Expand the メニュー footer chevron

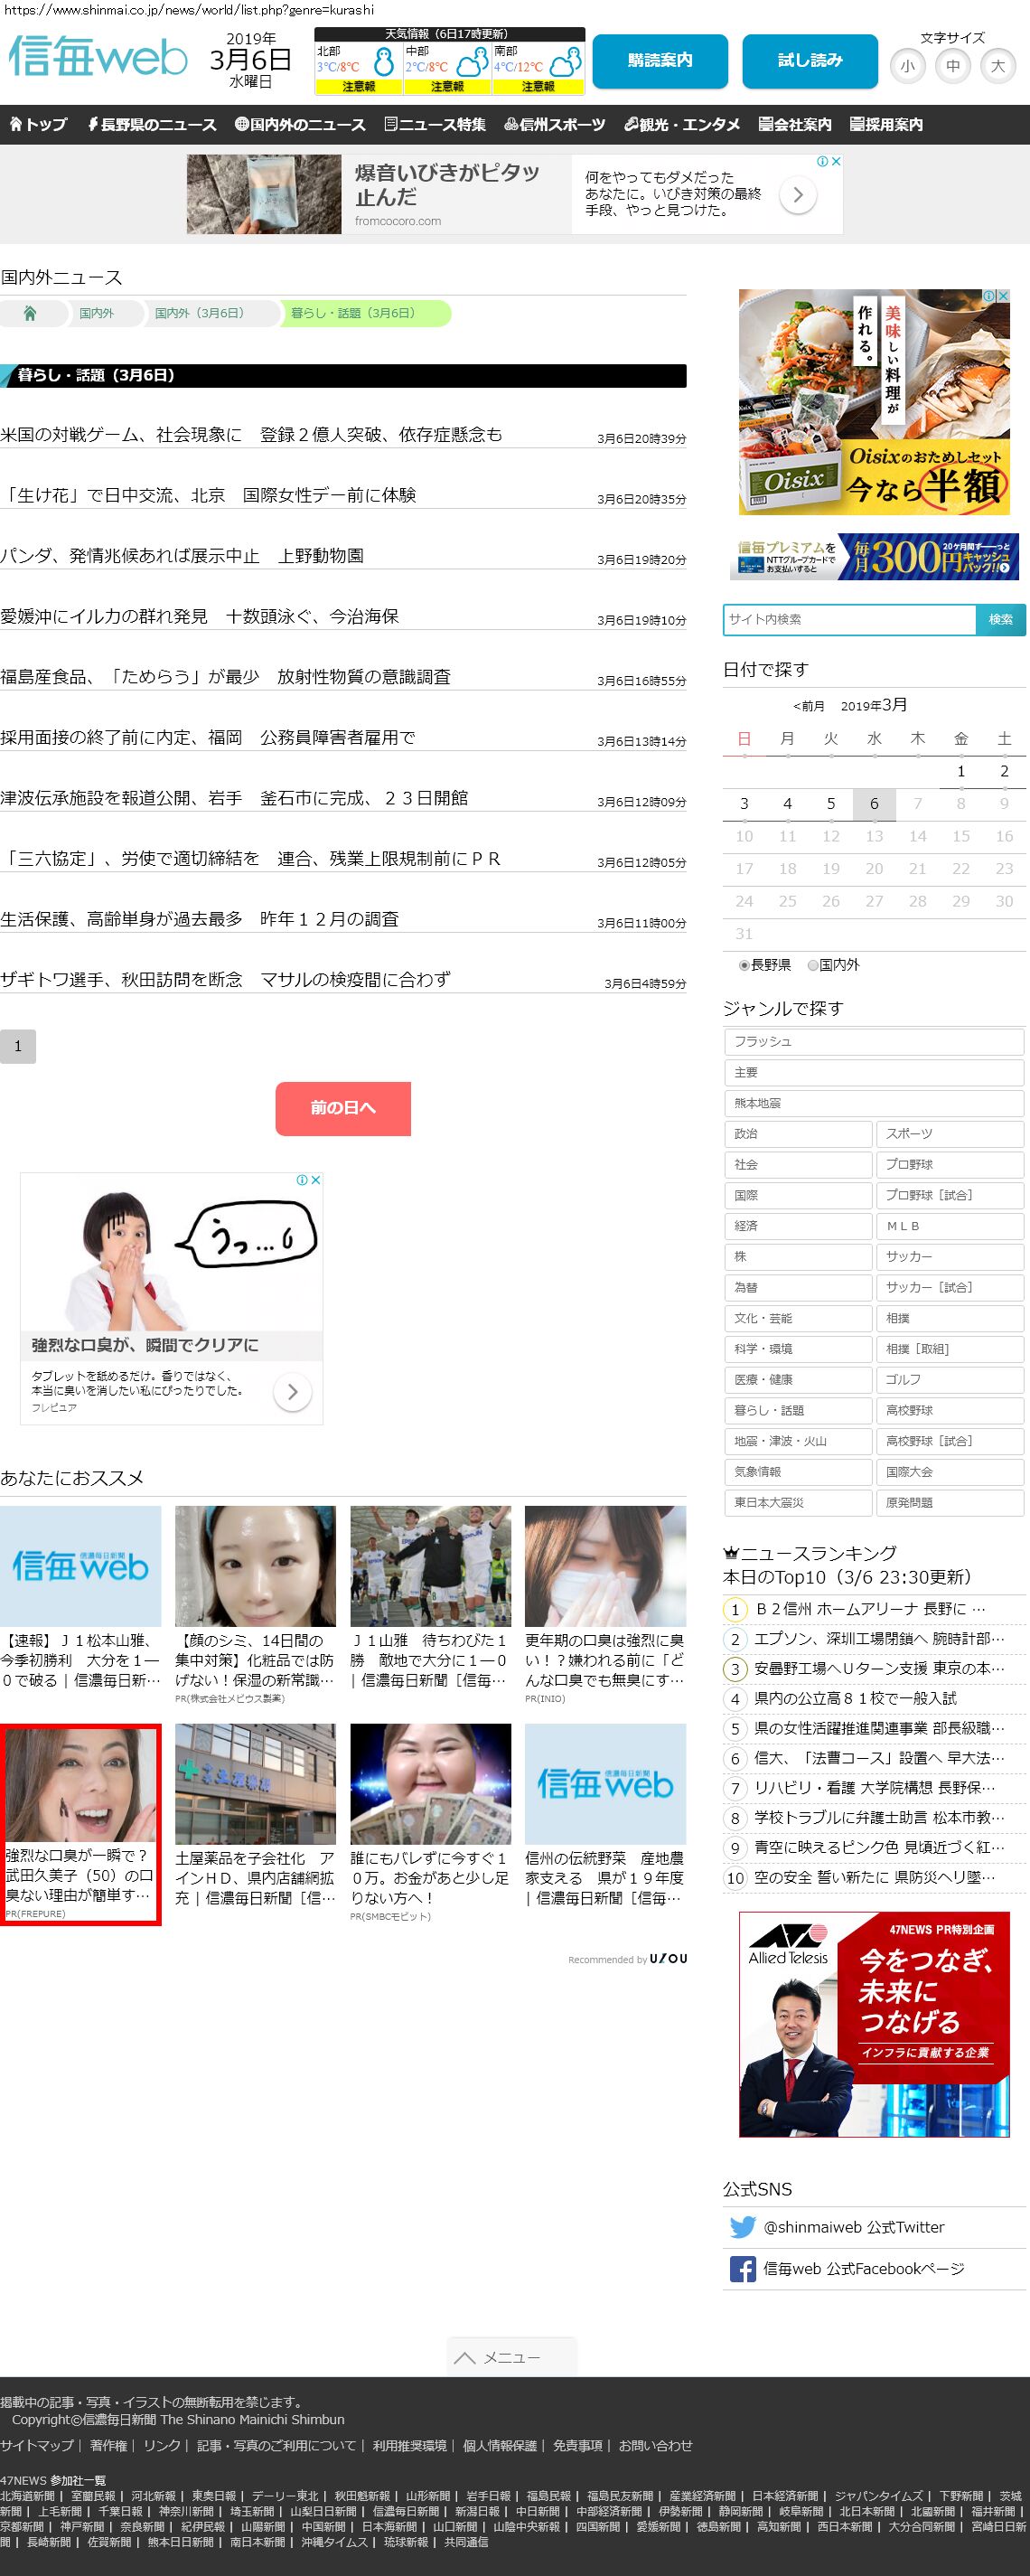[511, 2357]
